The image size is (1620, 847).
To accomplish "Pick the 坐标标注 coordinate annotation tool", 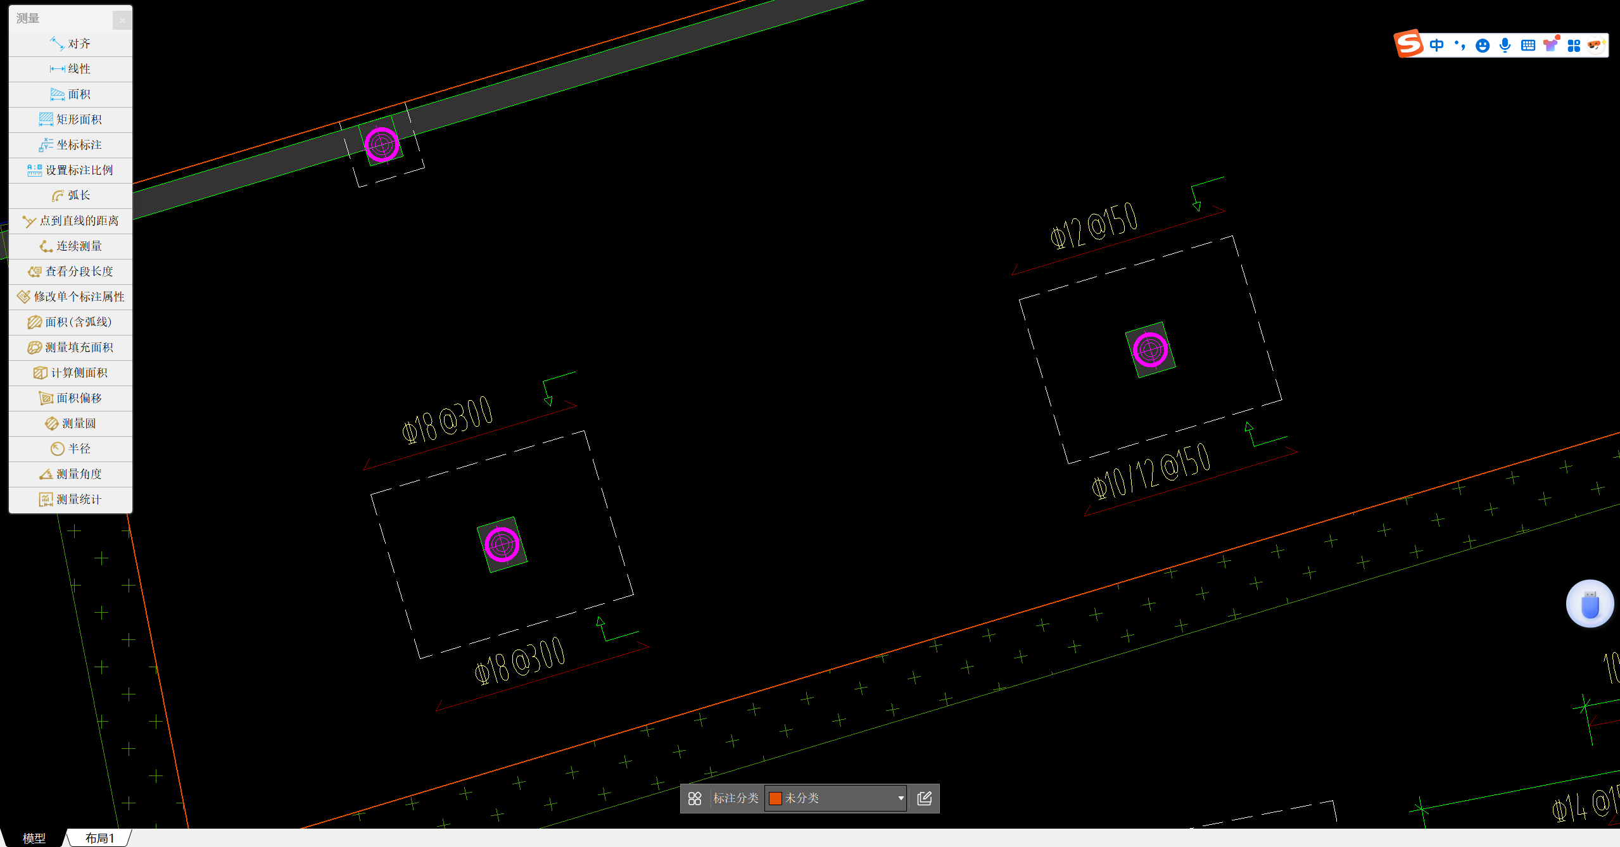I will pos(70,145).
